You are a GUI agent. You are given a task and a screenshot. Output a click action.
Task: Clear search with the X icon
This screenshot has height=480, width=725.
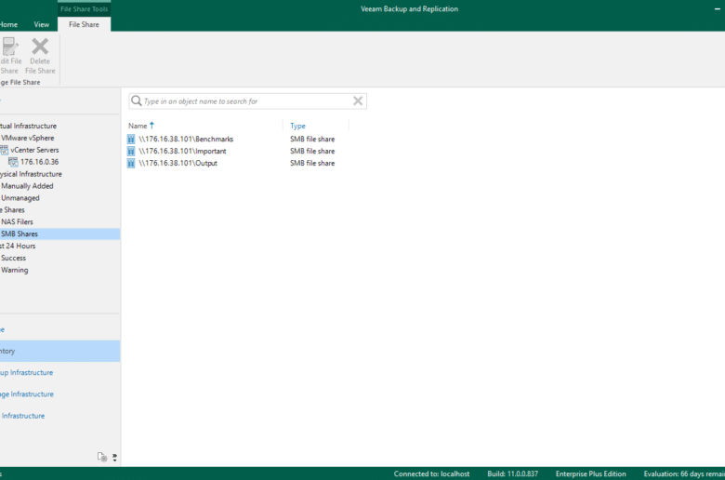(x=358, y=100)
